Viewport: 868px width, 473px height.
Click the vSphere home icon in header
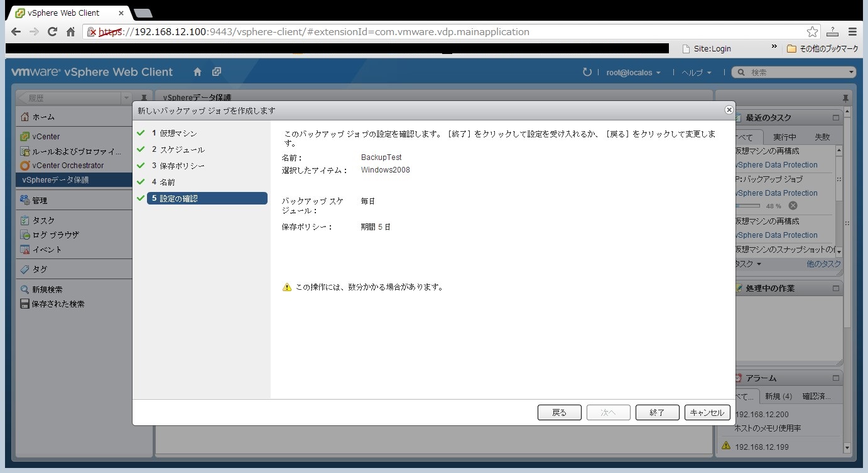[x=197, y=72]
